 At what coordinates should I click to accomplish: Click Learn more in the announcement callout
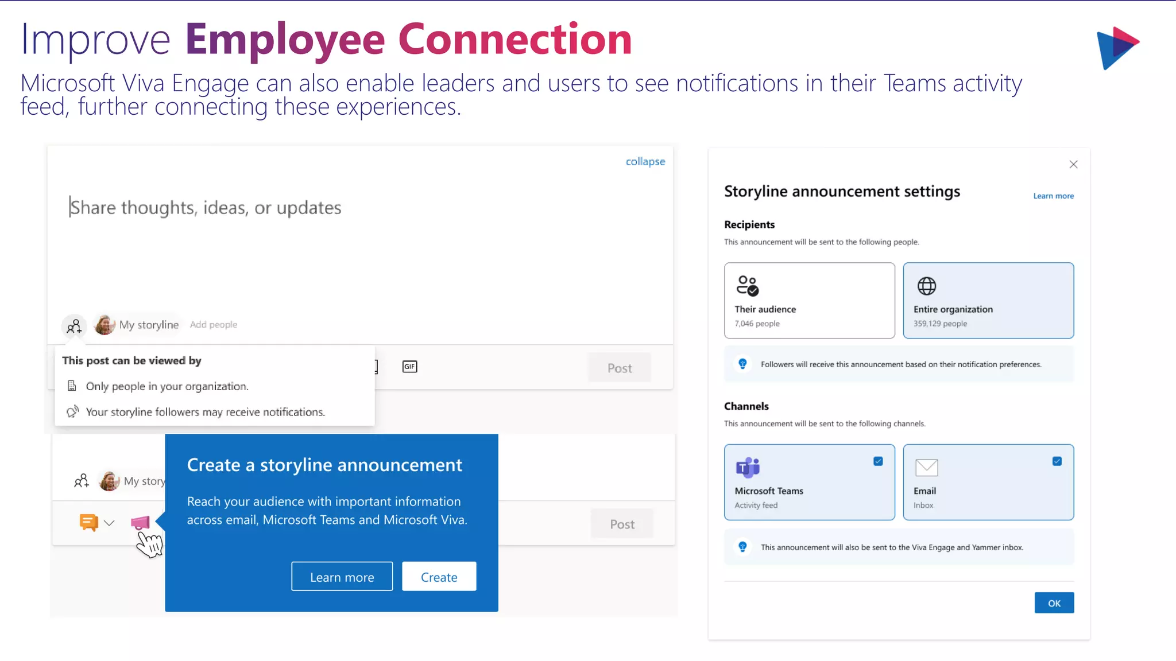[342, 577]
